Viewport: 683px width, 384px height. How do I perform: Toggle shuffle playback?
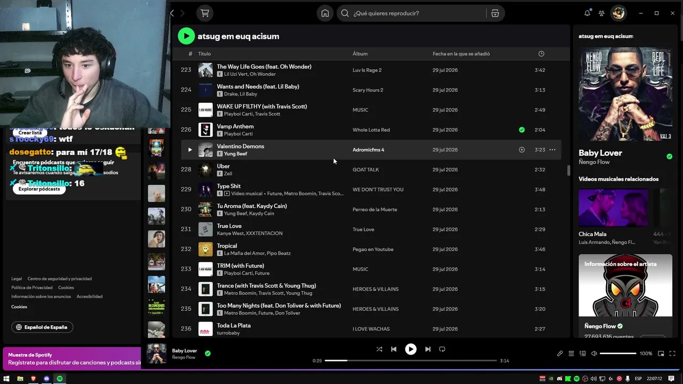[379, 349]
